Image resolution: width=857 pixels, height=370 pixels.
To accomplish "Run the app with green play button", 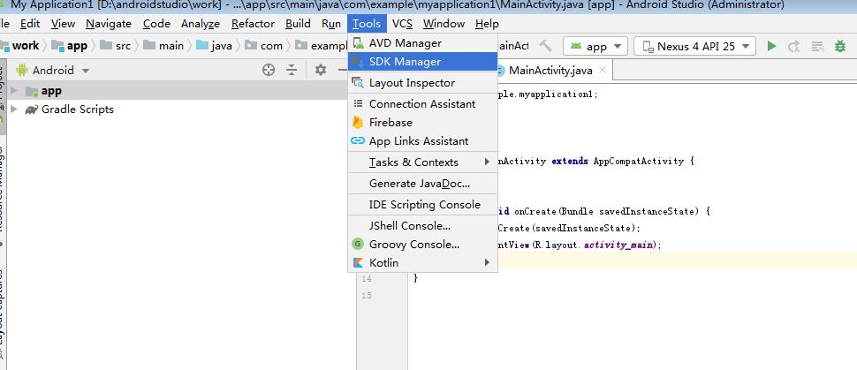I will coord(771,47).
